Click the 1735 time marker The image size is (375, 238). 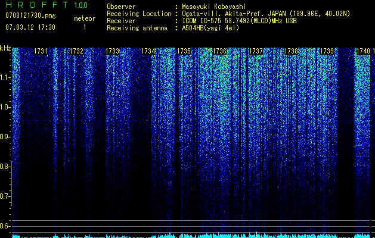pyautogui.click(x=184, y=51)
